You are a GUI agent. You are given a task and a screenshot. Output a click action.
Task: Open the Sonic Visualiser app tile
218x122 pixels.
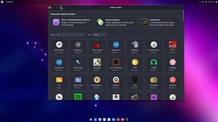[x=116, y=65]
